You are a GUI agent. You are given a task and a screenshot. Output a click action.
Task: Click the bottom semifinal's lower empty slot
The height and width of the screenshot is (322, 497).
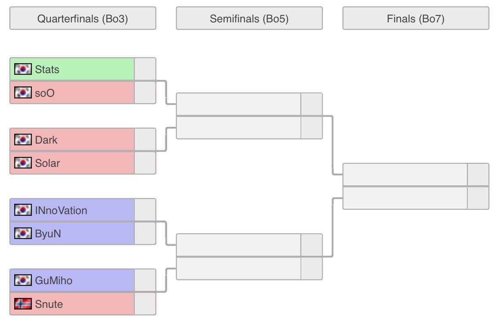(x=239, y=269)
